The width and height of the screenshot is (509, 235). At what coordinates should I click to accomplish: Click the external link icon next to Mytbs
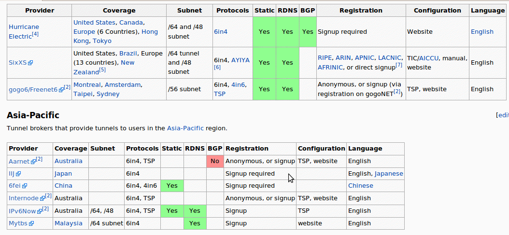pyautogui.click(x=31, y=223)
